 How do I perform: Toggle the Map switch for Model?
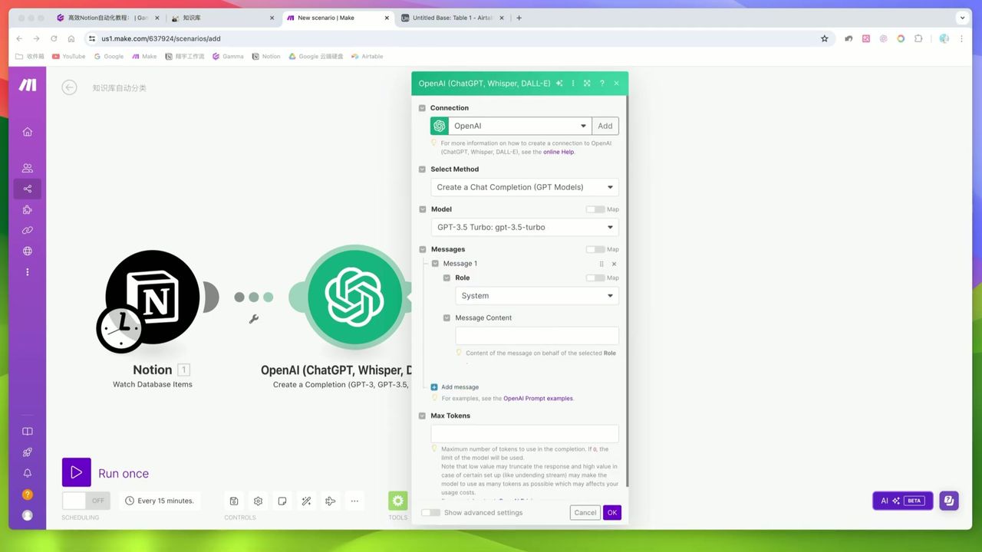pos(595,209)
